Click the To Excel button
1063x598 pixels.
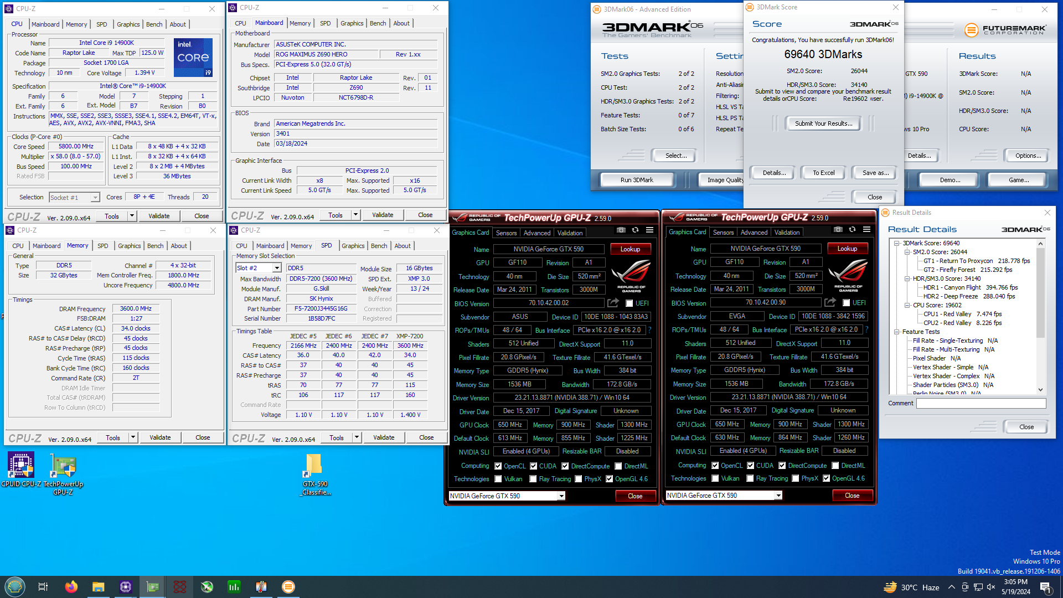823,173
